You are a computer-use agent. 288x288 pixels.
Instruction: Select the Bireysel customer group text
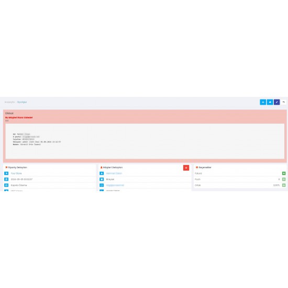click(x=110, y=179)
